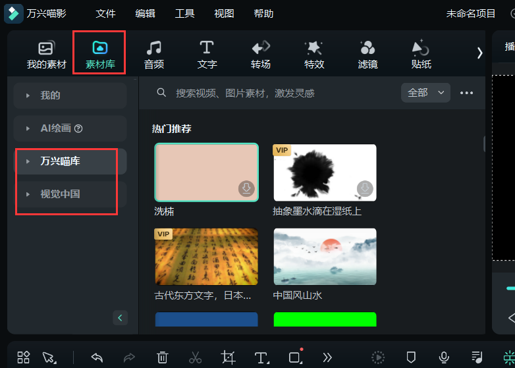The image size is (515, 368).
Task: Open the 文件 menu
Action: 105,13
